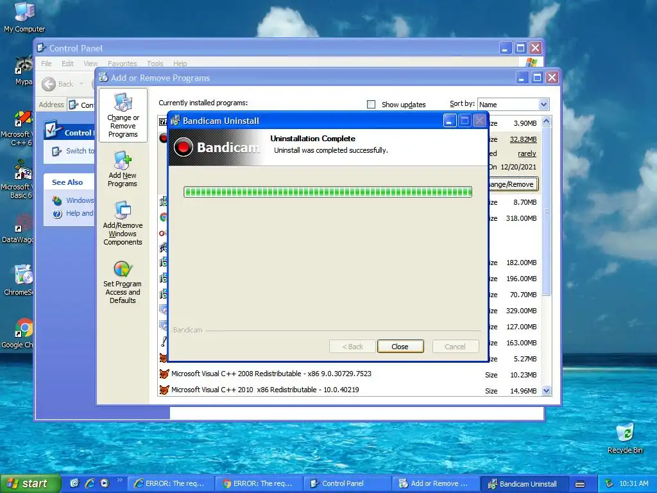The width and height of the screenshot is (657, 493).
Task: Click the Control Panel title bar icon
Action: (x=42, y=48)
